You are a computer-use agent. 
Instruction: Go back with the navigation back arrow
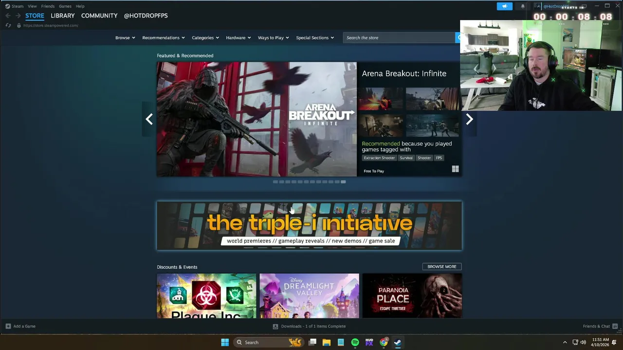pyautogui.click(x=8, y=16)
